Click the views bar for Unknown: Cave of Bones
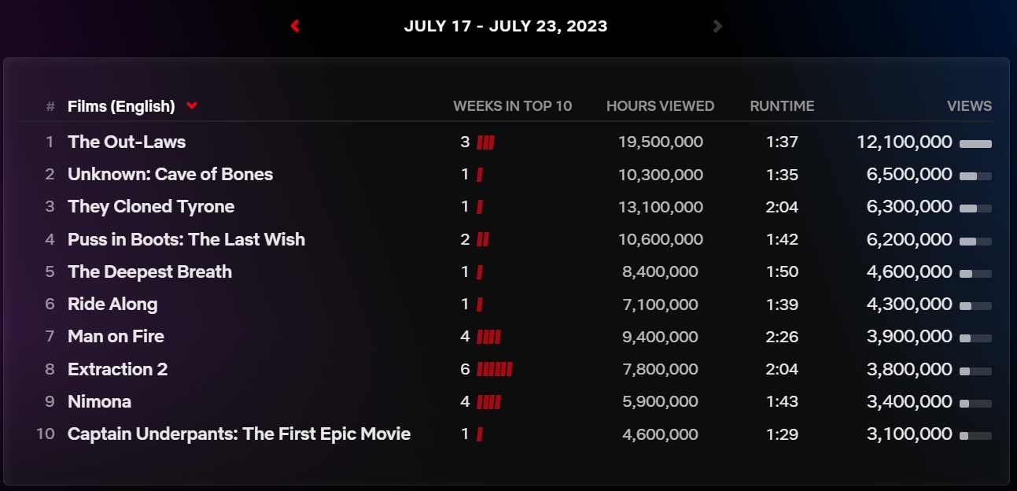Image resolution: width=1017 pixels, height=491 pixels. (x=975, y=176)
